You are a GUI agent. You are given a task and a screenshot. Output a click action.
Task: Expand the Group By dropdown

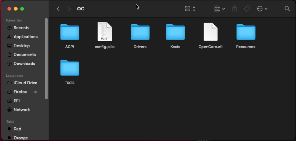click(219, 9)
